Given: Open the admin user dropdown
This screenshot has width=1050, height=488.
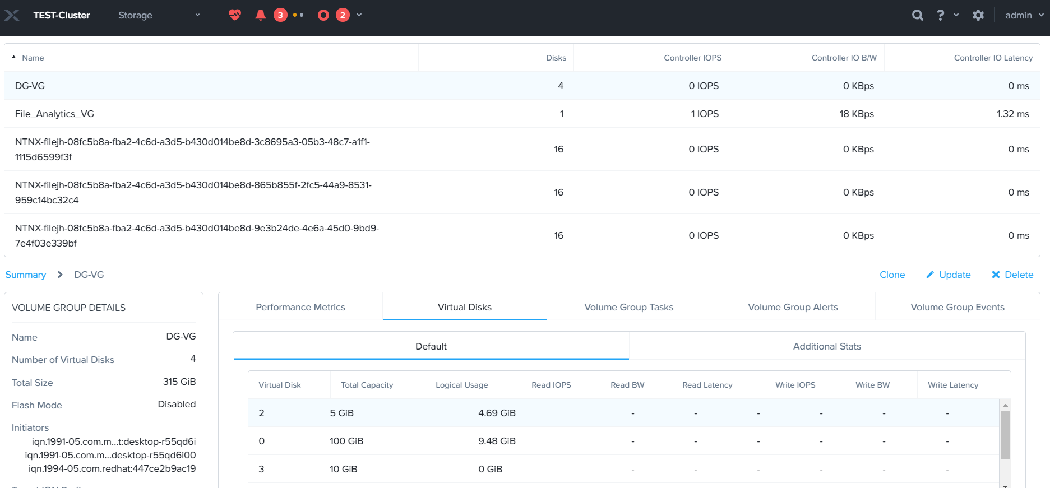Looking at the screenshot, I should [1024, 15].
